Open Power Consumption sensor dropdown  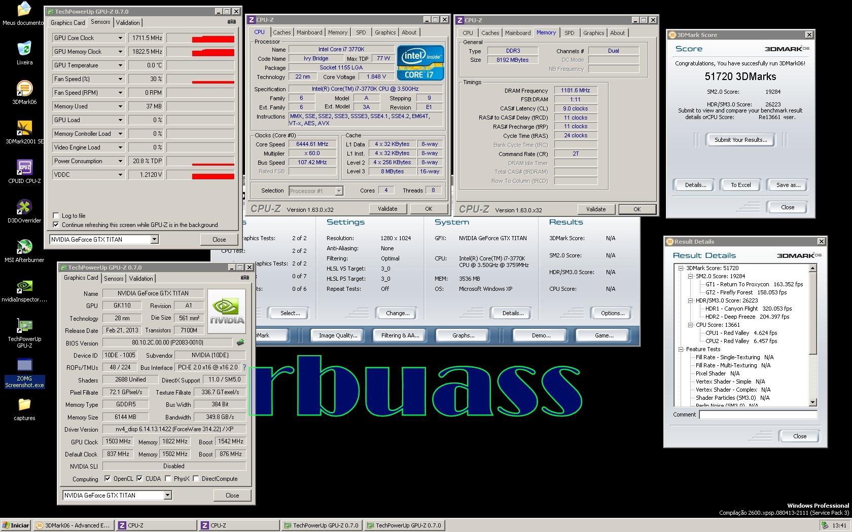click(120, 161)
